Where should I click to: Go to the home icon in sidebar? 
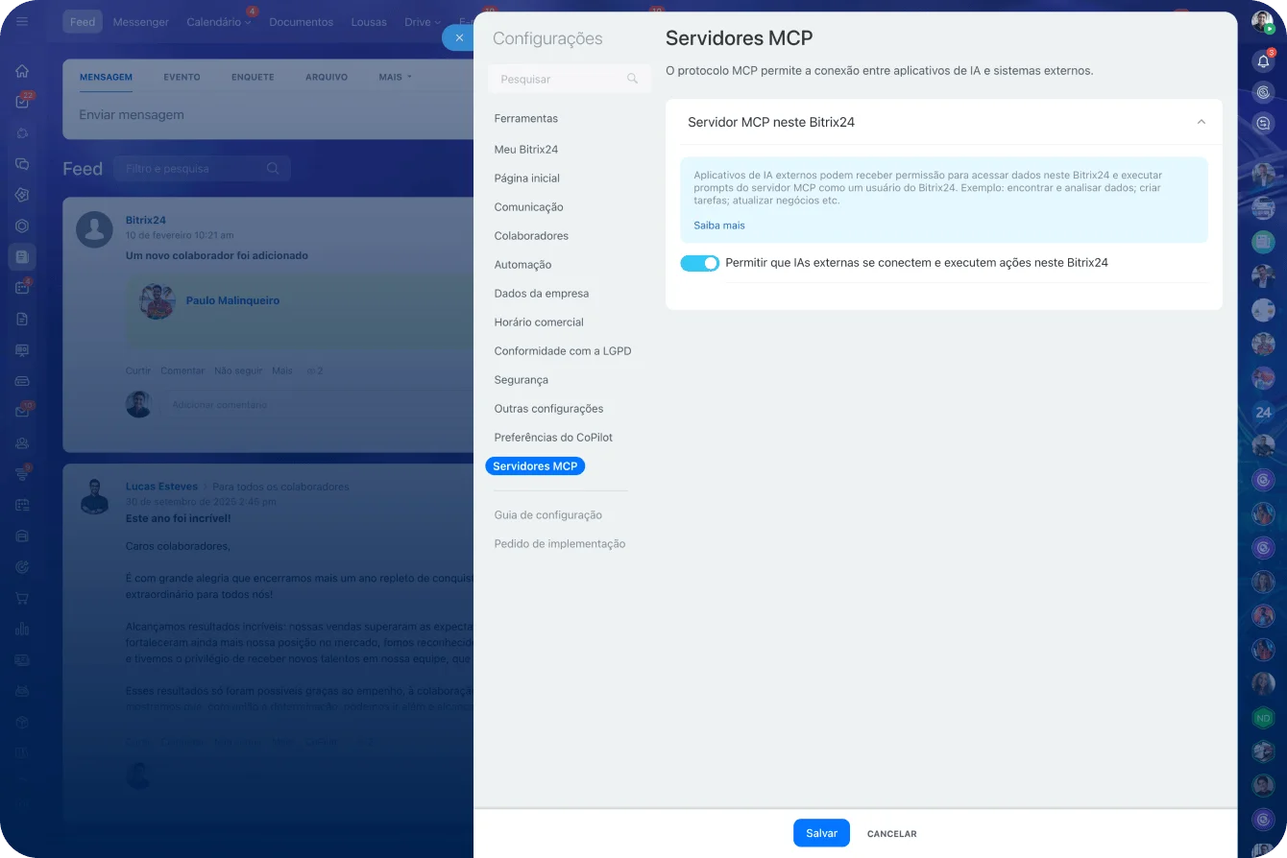coord(22,71)
